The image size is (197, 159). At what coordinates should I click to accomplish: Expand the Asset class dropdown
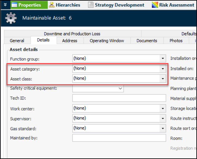[x=163, y=79]
